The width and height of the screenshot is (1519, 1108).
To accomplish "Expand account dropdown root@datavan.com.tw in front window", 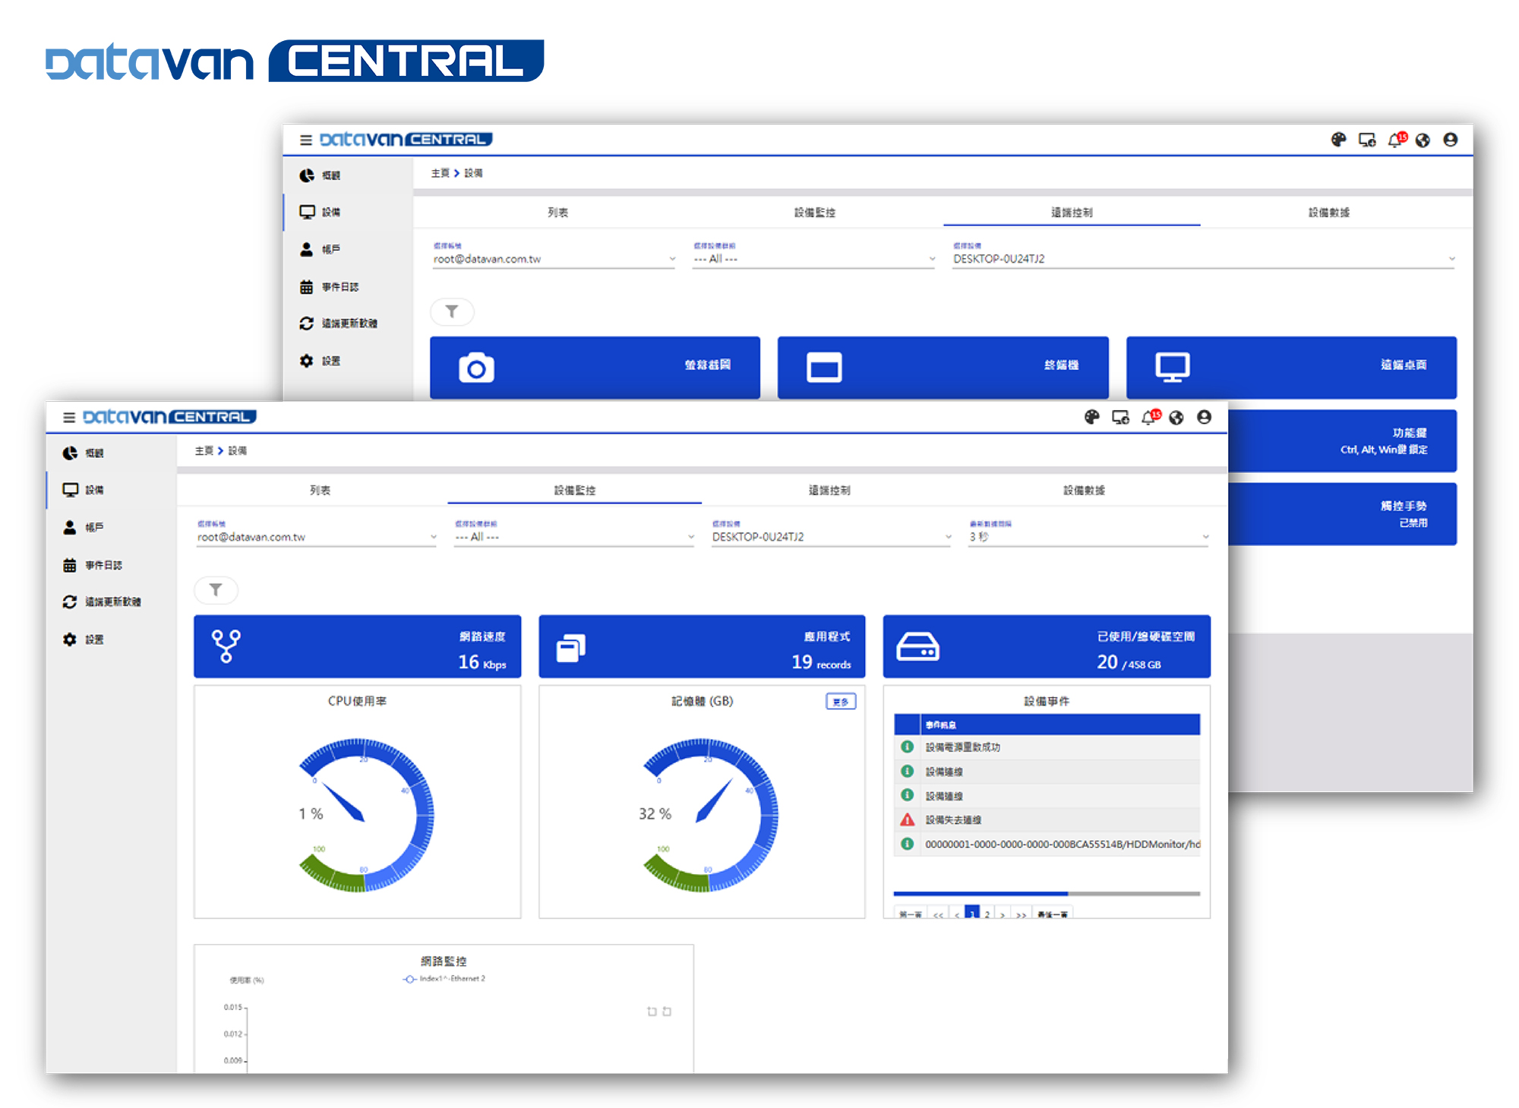I will click(317, 537).
